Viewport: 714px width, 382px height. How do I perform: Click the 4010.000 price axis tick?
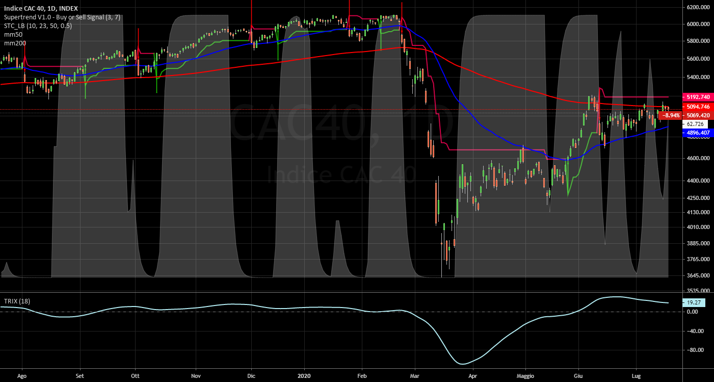coord(699,227)
